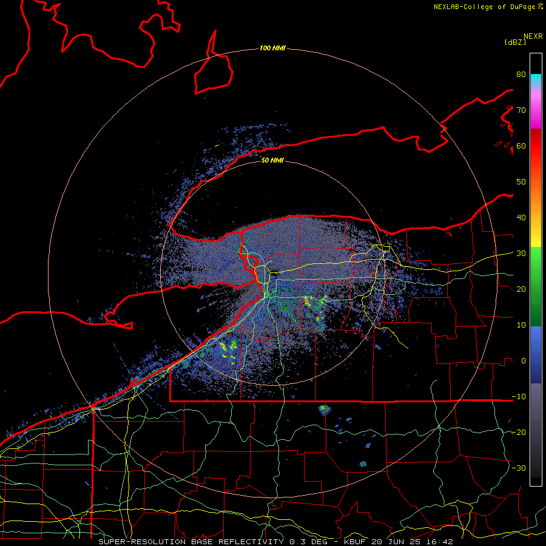Click the NEXLAB-College of DuPage label
Viewport: 546px width, 546px height.
point(485,7)
